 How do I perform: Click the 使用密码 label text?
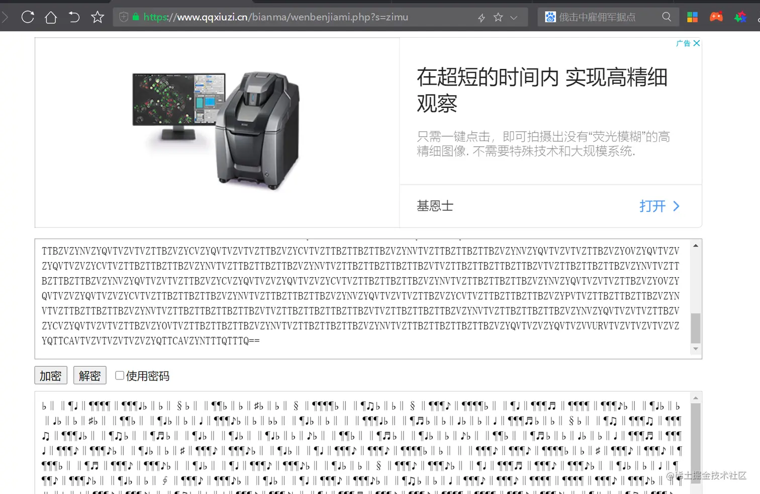point(148,376)
